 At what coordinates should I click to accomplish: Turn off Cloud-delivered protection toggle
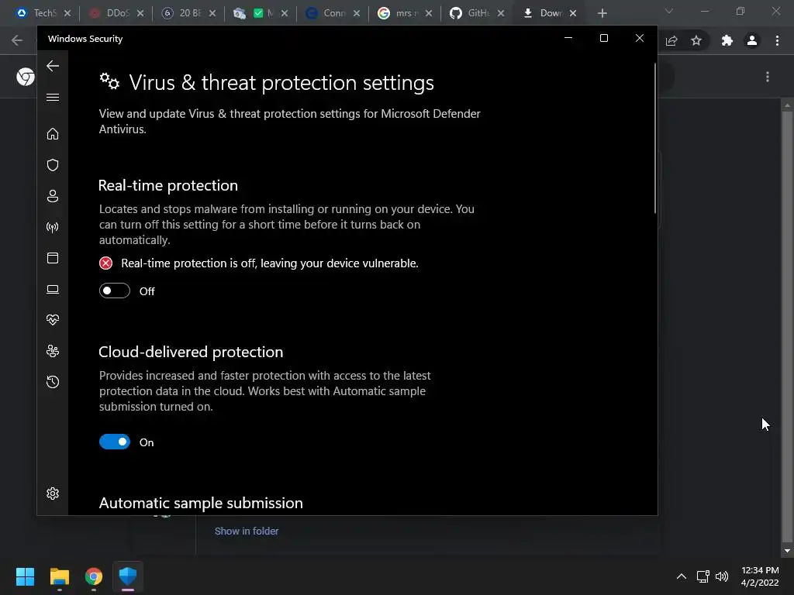pos(115,442)
